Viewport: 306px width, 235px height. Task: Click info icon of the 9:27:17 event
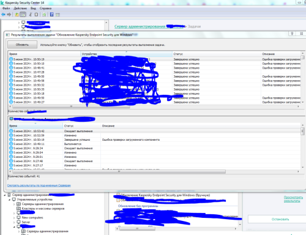(x=11, y=165)
